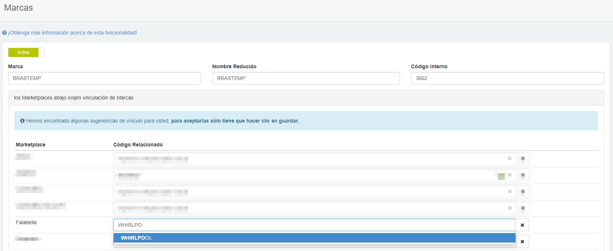Clear the Falabella row with the X button

(x=522, y=225)
